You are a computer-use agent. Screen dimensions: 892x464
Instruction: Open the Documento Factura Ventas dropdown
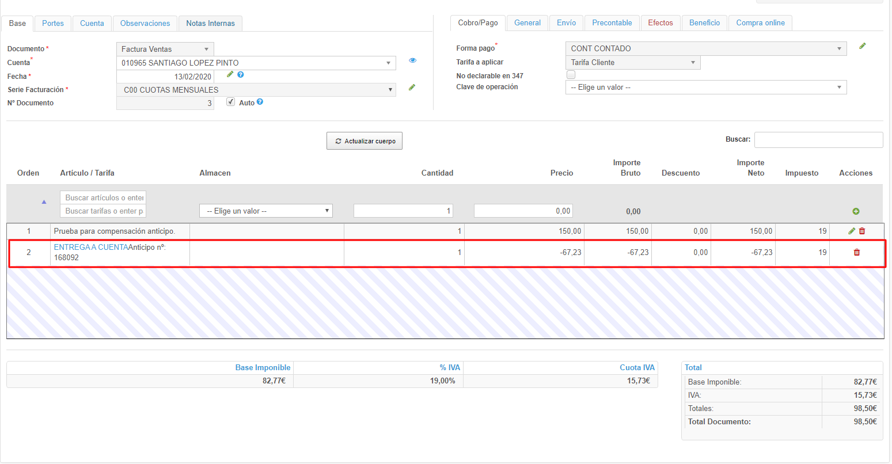165,49
